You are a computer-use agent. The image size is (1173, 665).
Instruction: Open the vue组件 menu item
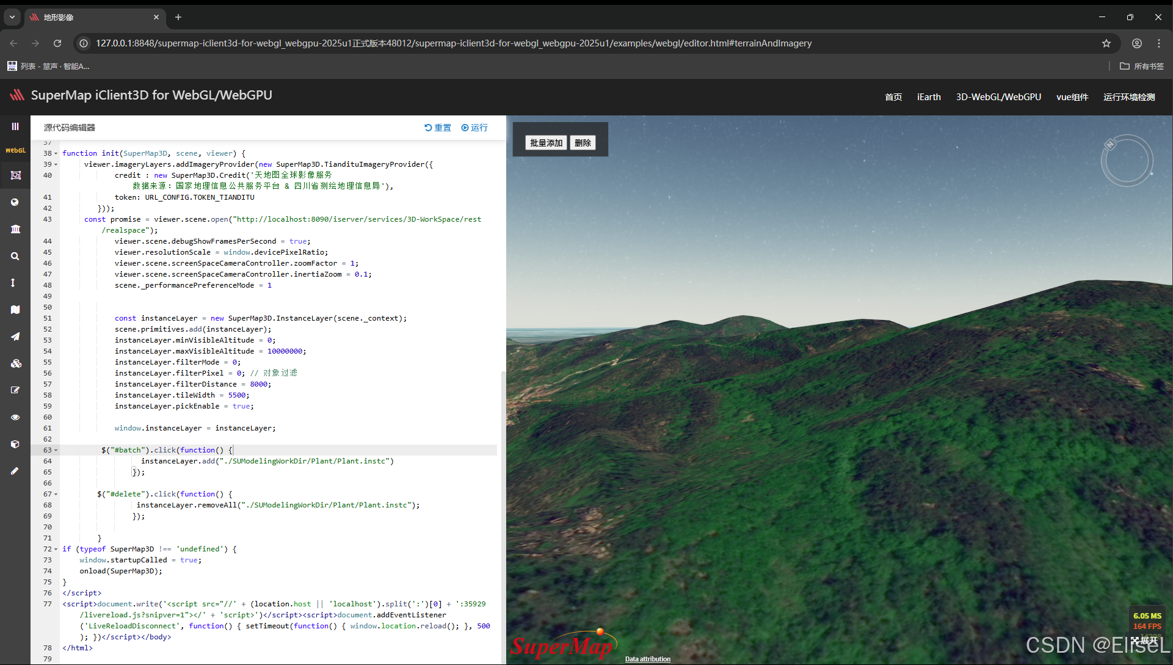click(1072, 97)
